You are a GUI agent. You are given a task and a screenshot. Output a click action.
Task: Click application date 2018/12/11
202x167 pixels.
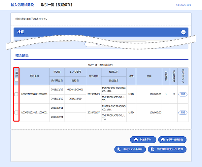coord(57,108)
